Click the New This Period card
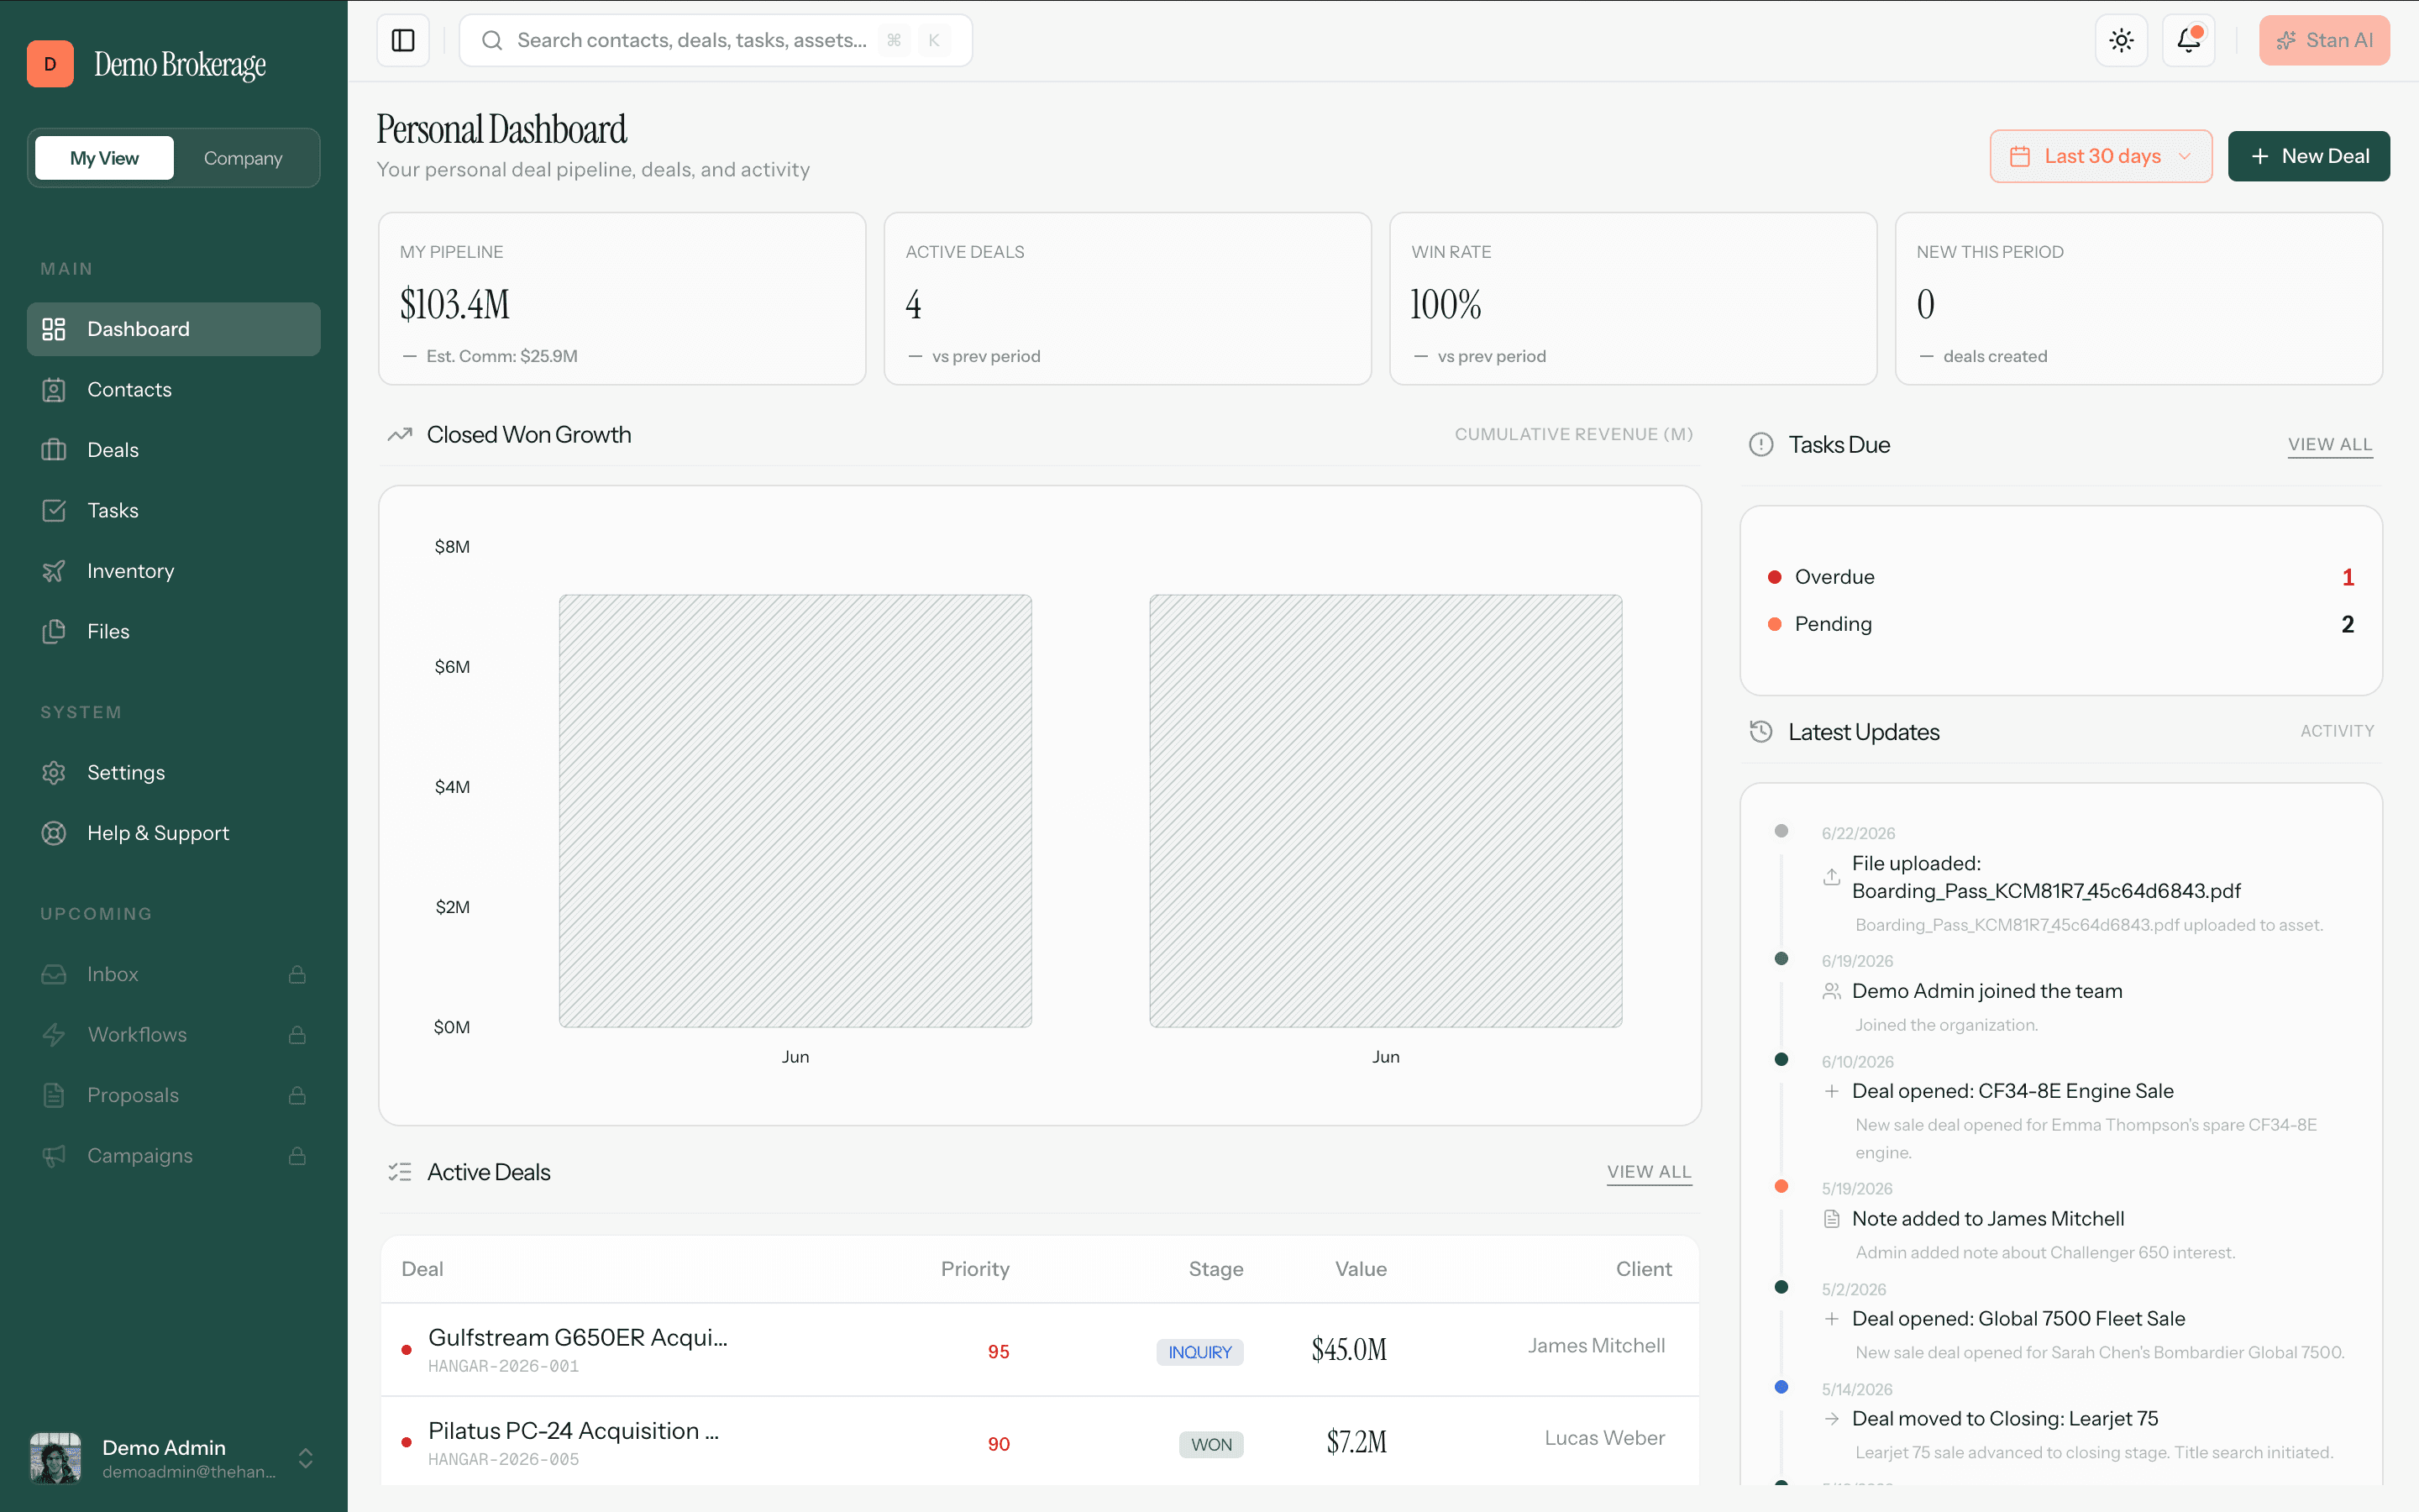The height and width of the screenshot is (1512, 2419). [2139, 298]
